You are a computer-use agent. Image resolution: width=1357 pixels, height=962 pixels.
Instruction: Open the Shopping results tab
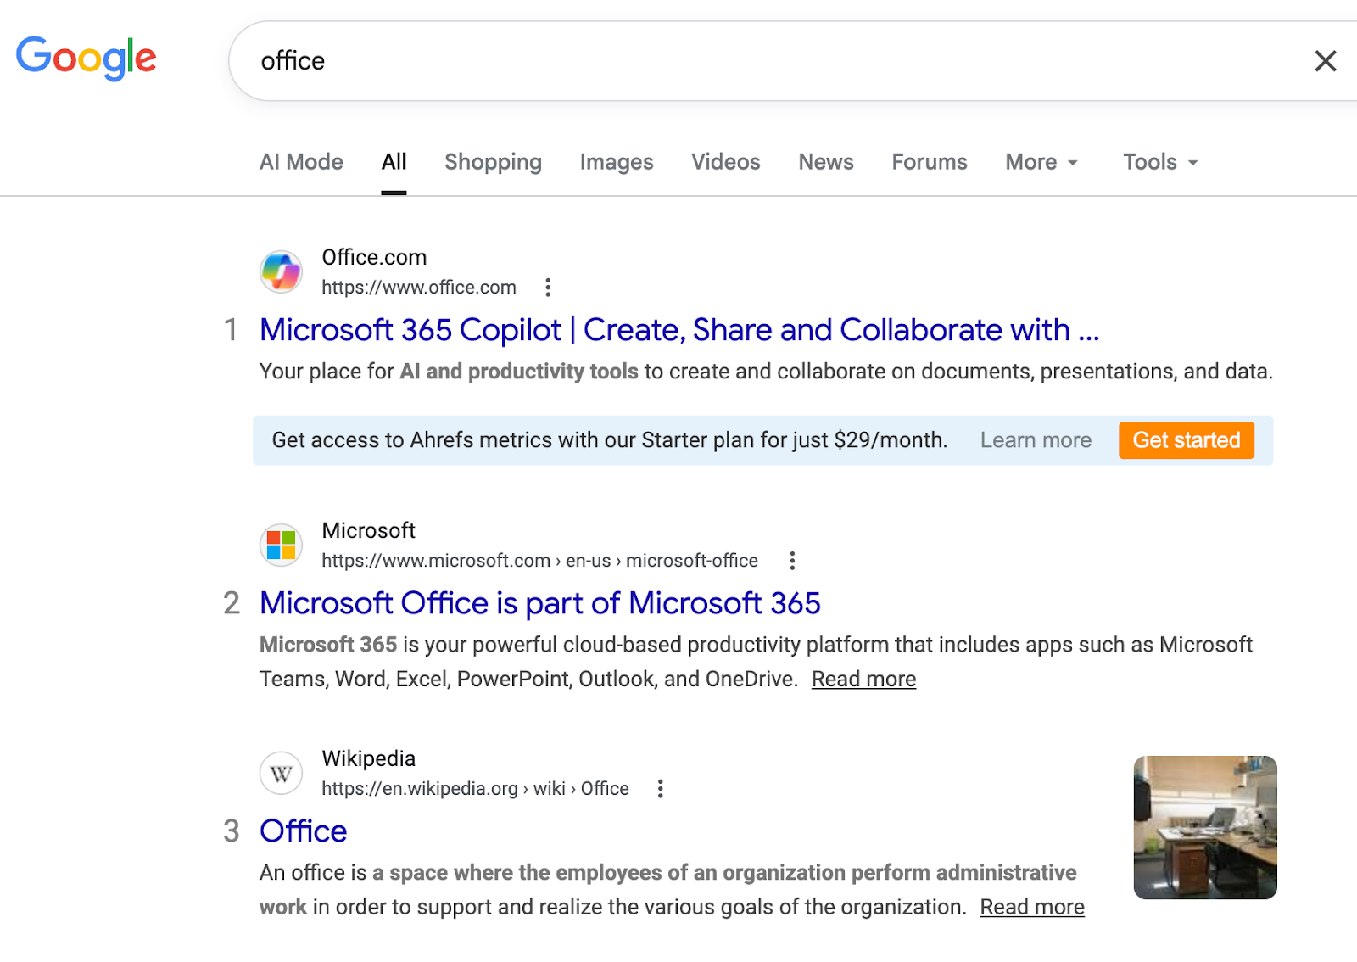pos(493,162)
